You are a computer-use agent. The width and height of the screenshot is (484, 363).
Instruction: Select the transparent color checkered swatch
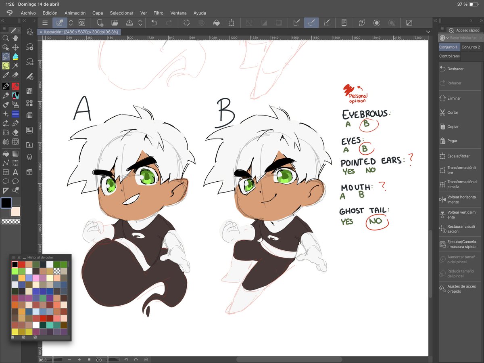click(11, 221)
